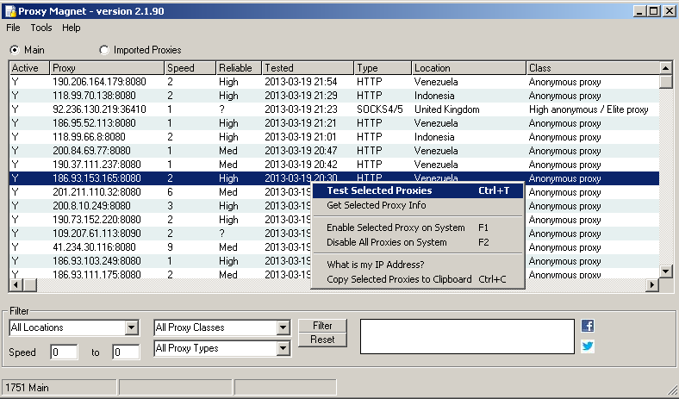This screenshot has width=679, height=399.
Task: Click the horizontal scrollbar right arrow
Action: point(652,285)
